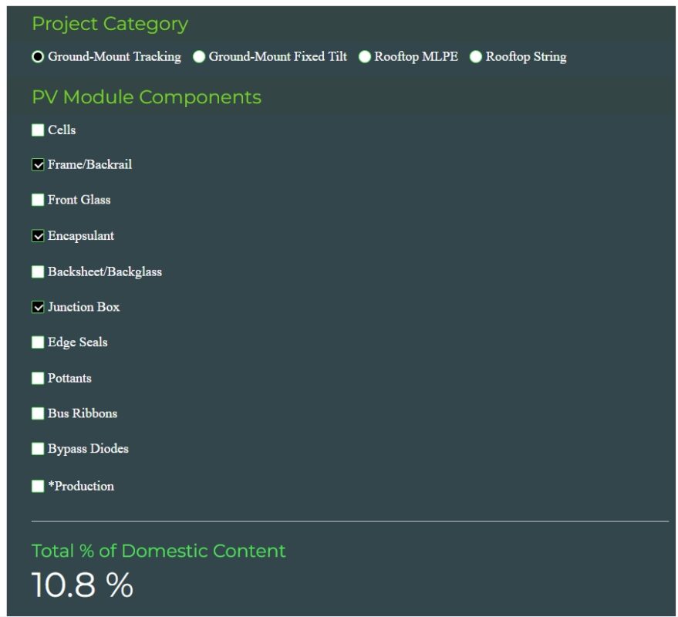Uncheck the Frame/Backrail component
This screenshot has width=678, height=617.
[x=38, y=164]
